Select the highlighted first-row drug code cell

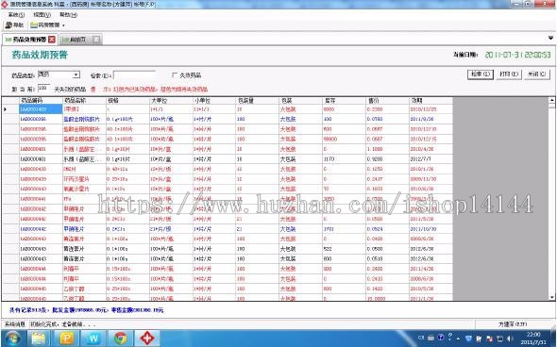click(41, 109)
